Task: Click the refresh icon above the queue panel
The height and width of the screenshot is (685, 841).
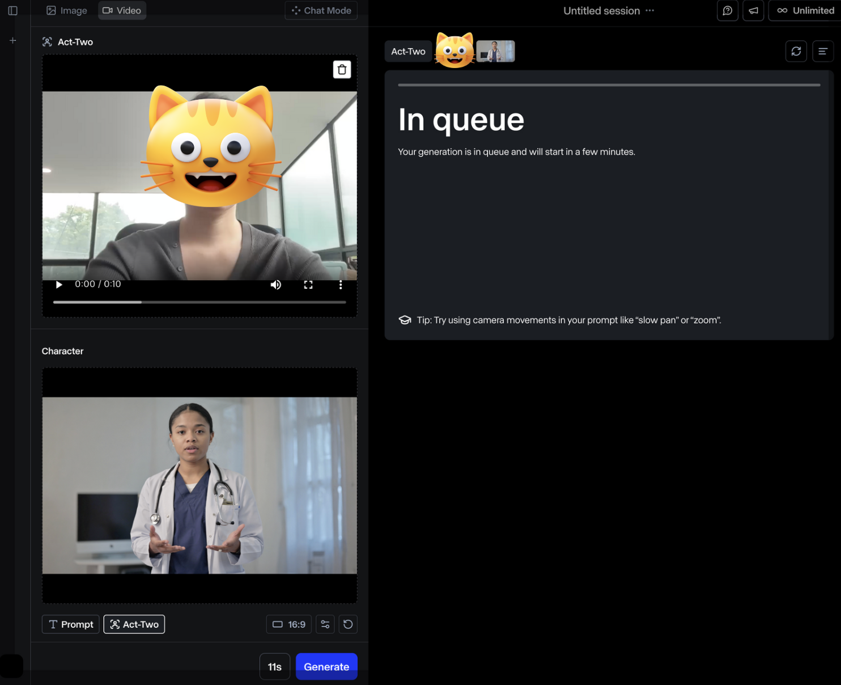Action: (796, 52)
